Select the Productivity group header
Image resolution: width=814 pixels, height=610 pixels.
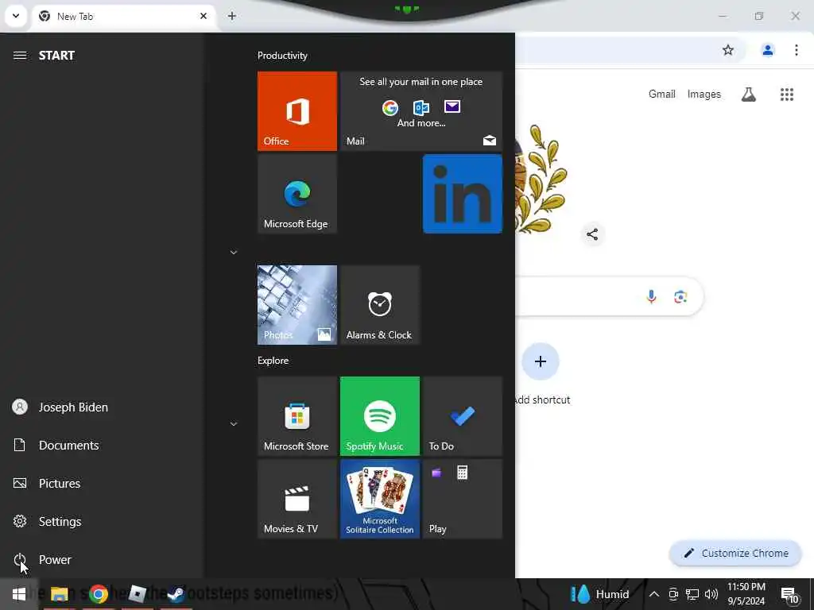coord(282,56)
